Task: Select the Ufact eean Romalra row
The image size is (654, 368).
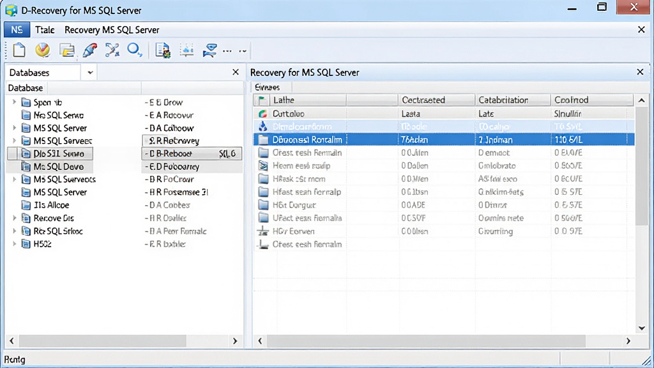Action: pyautogui.click(x=444, y=218)
